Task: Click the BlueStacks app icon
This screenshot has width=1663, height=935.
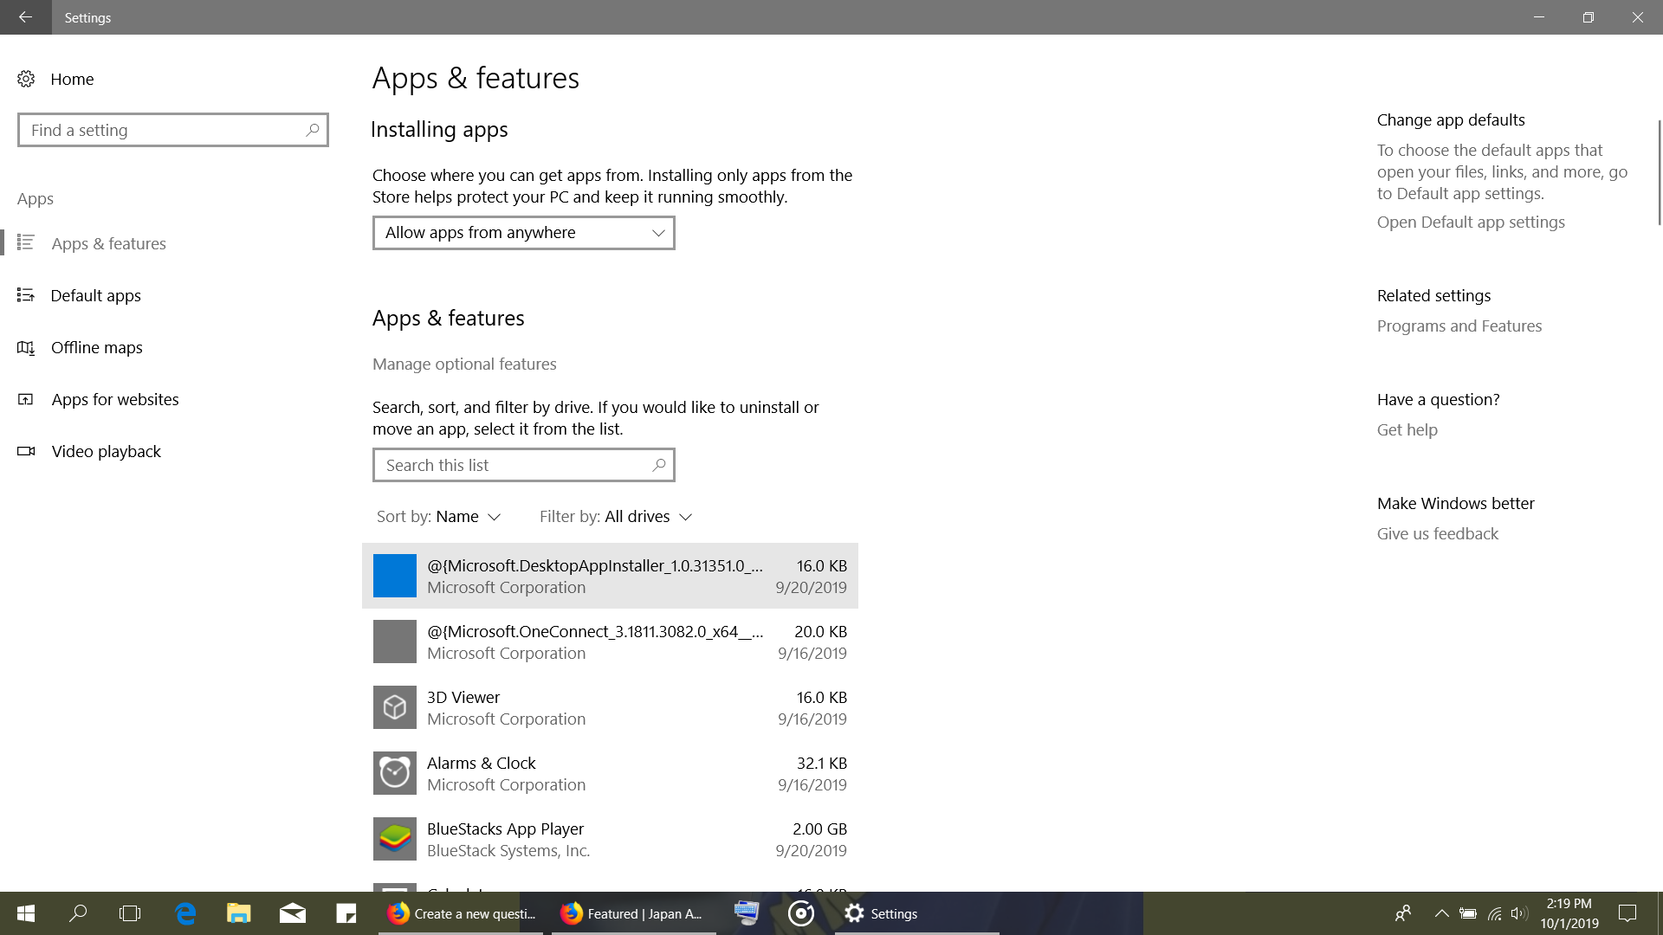Action: point(394,839)
